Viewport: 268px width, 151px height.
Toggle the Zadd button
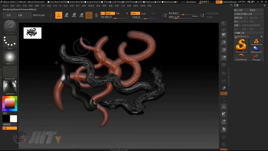135,13
